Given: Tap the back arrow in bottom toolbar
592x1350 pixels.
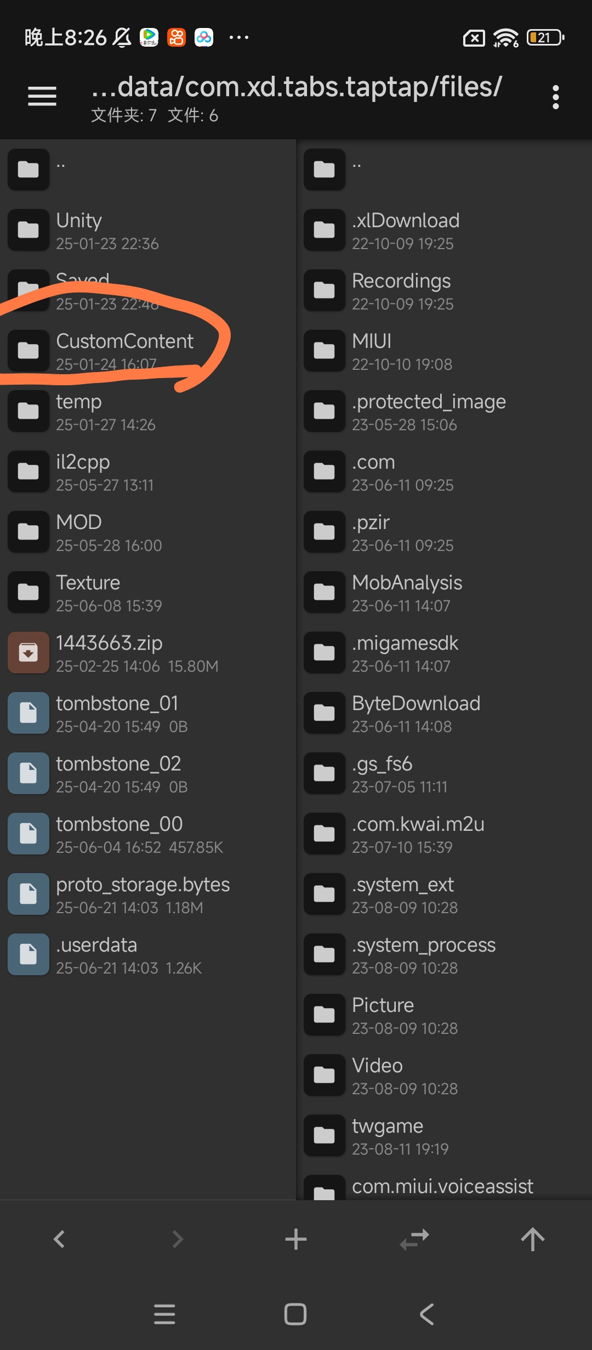Looking at the screenshot, I should coord(59,1239).
